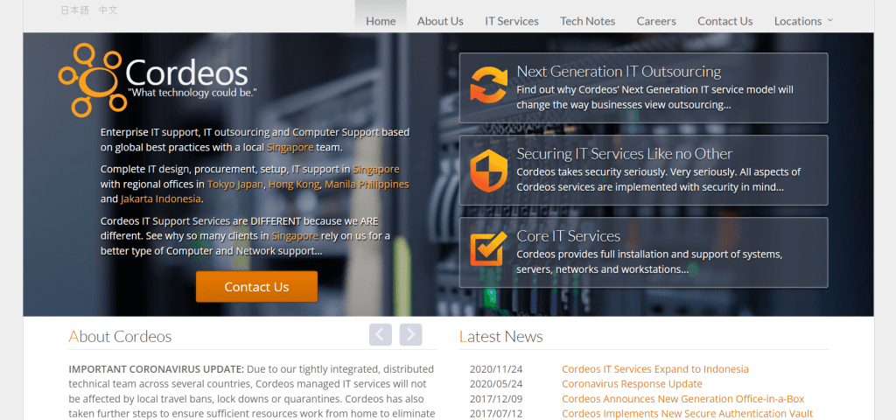896x420 pixels.
Task: Click the previous slide arrow in About Cordeos
Action: [381, 335]
